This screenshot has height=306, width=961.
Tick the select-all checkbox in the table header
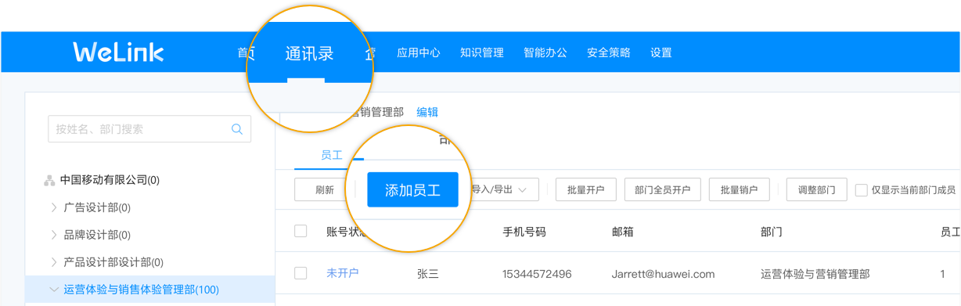301,231
